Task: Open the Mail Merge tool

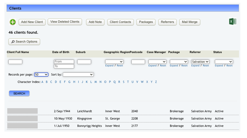Action: click(x=190, y=22)
